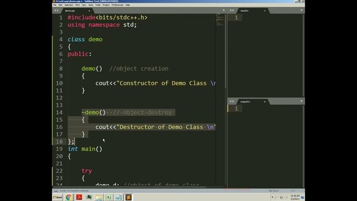
Task: Open tab list dropdown for demo.cpp pane
Action: (x=224, y=10)
